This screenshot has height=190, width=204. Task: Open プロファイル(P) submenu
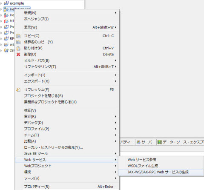coord(67,129)
